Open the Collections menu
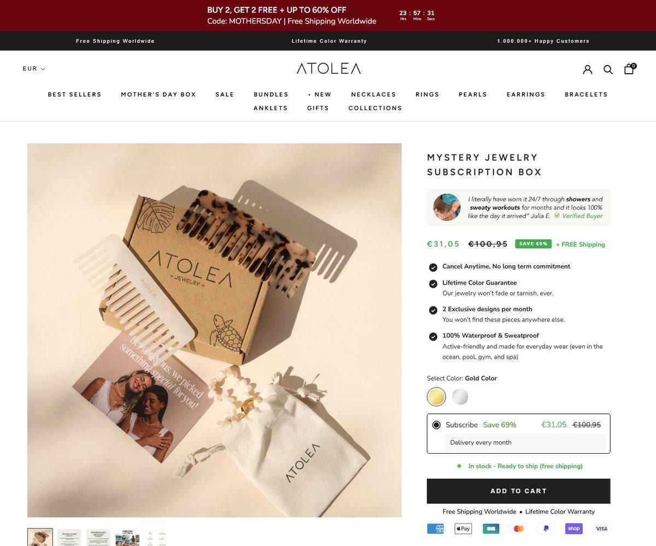656x546 pixels. (375, 108)
